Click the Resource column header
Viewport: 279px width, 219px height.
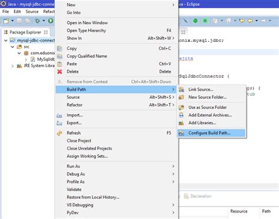coord(239,211)
